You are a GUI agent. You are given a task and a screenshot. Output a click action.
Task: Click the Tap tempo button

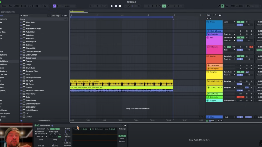tap(10, 6)
